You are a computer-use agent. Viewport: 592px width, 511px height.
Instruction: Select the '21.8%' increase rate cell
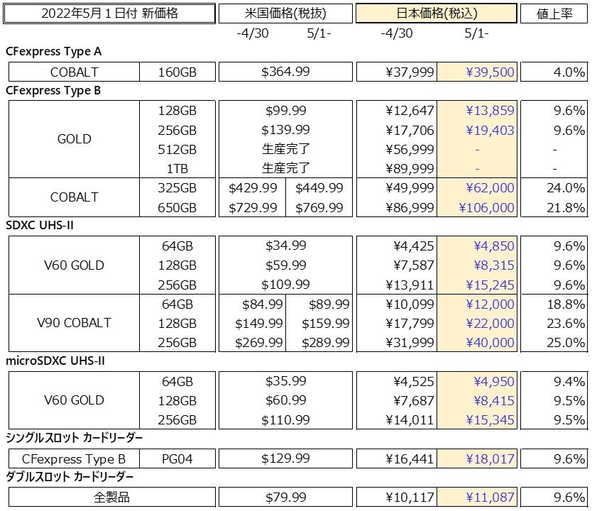(566, 207)
